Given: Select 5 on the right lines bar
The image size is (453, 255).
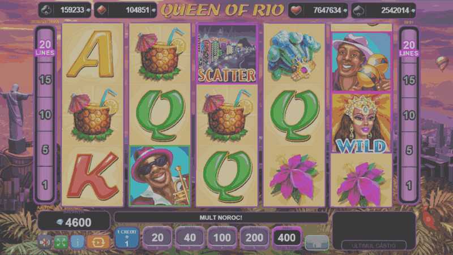Looking at the screenshot, I should click(x=409, y=150).
